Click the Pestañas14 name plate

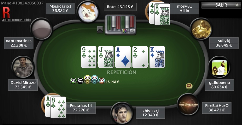click(x=81, y=108)
